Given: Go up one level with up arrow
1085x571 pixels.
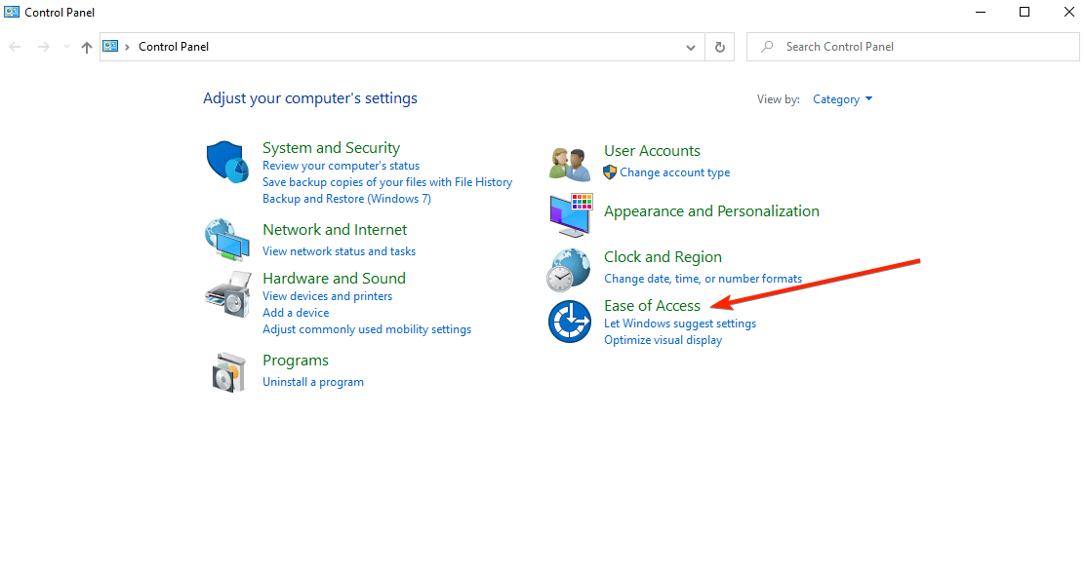Looking at the screenshot, I should pos(87,47).
